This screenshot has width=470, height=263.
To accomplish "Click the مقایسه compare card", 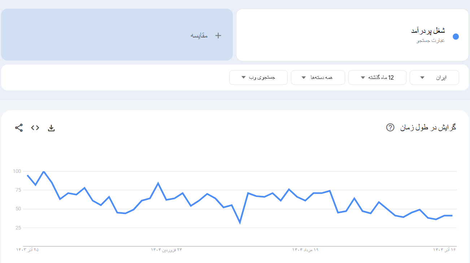I will tap(117, 35).
